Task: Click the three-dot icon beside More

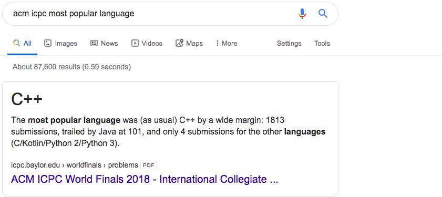Action: coord(218,43)
